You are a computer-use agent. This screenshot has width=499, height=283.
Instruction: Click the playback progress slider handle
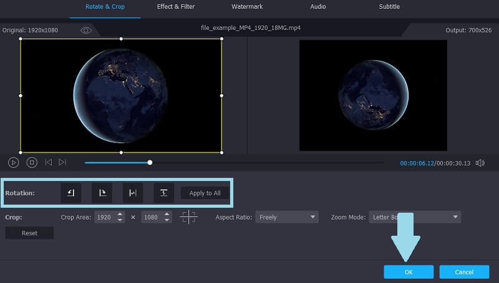tap(150, 163)
